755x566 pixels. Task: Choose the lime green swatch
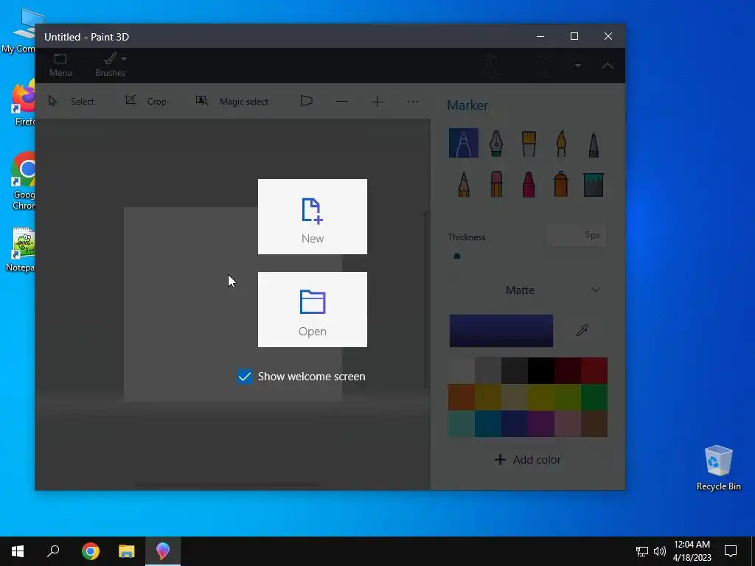[x=567, y=396]
